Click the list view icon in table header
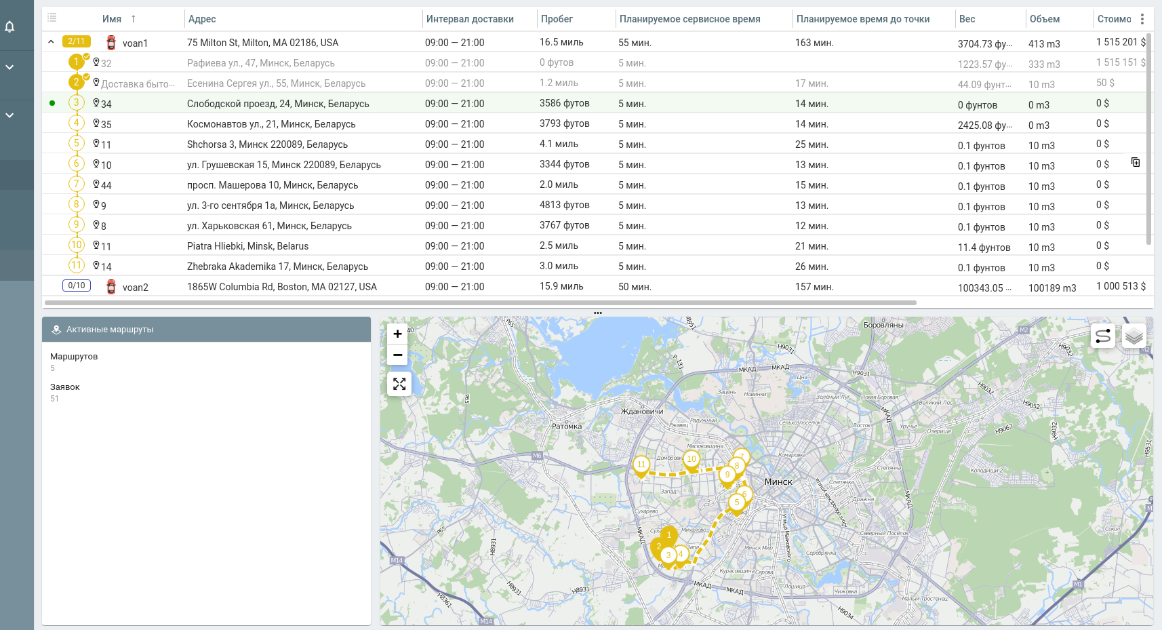This screenshot has height=630, width=1162. pyautogui.click(x=52, y=18)
